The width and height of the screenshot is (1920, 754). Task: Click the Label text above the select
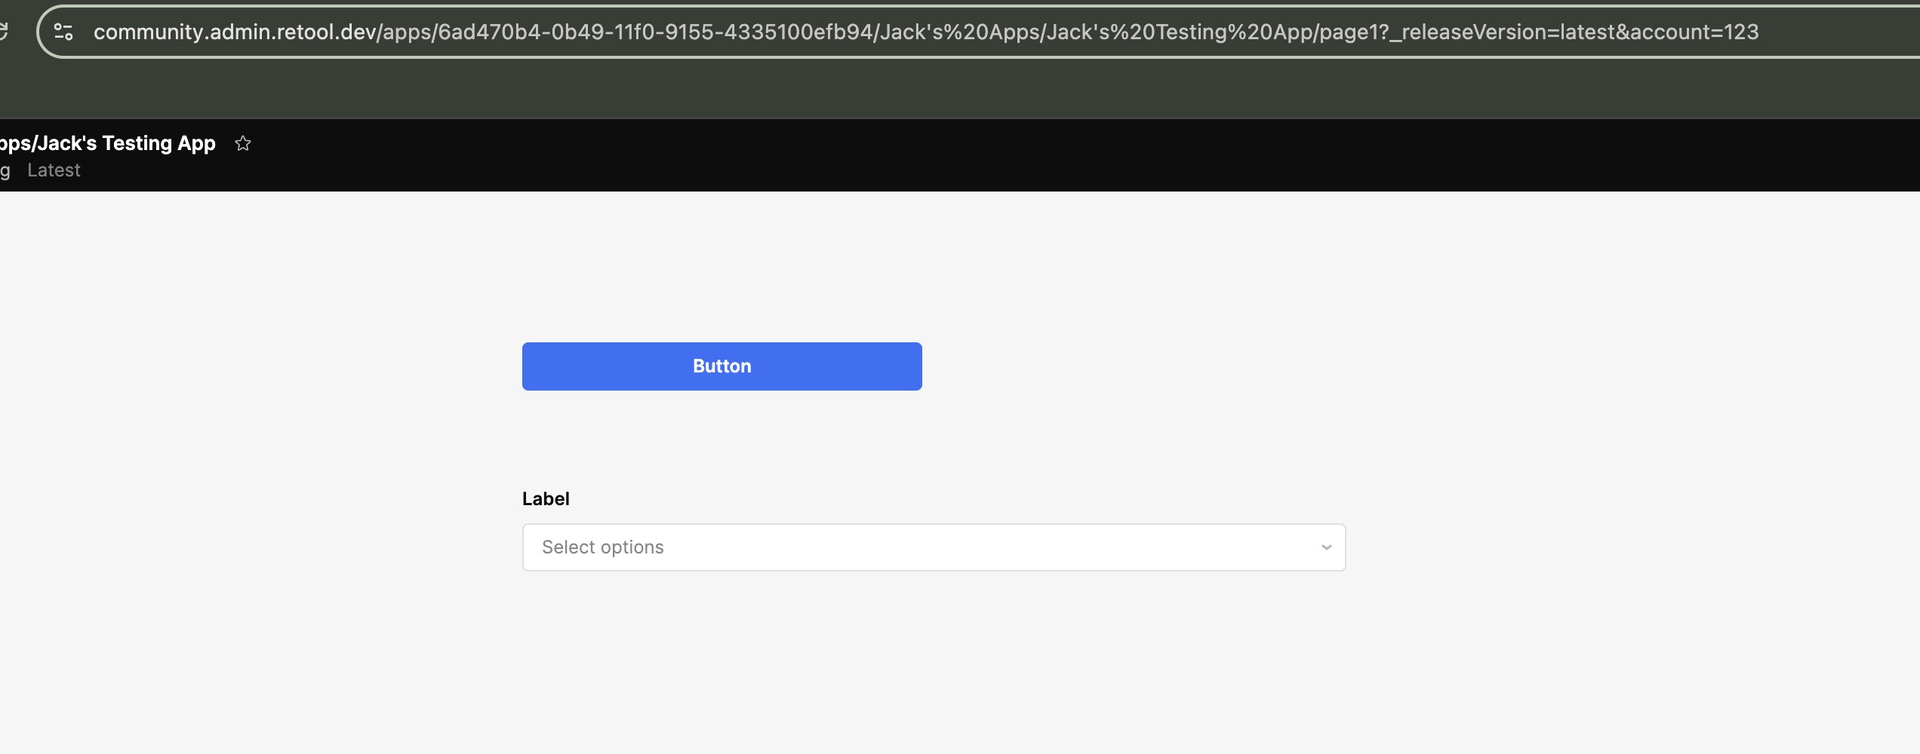click(x=546, y=499)
